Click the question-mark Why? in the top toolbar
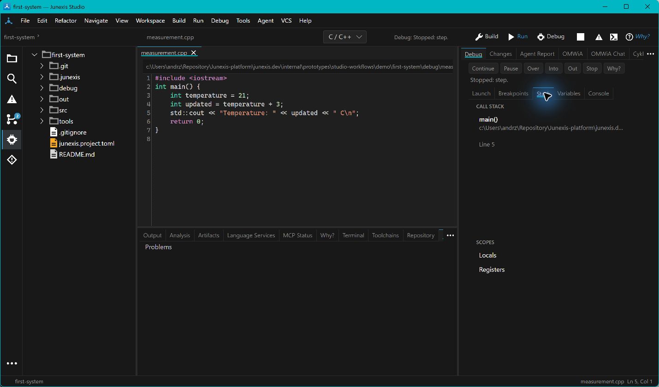659x387 pixels. click(x=637, y=37)
